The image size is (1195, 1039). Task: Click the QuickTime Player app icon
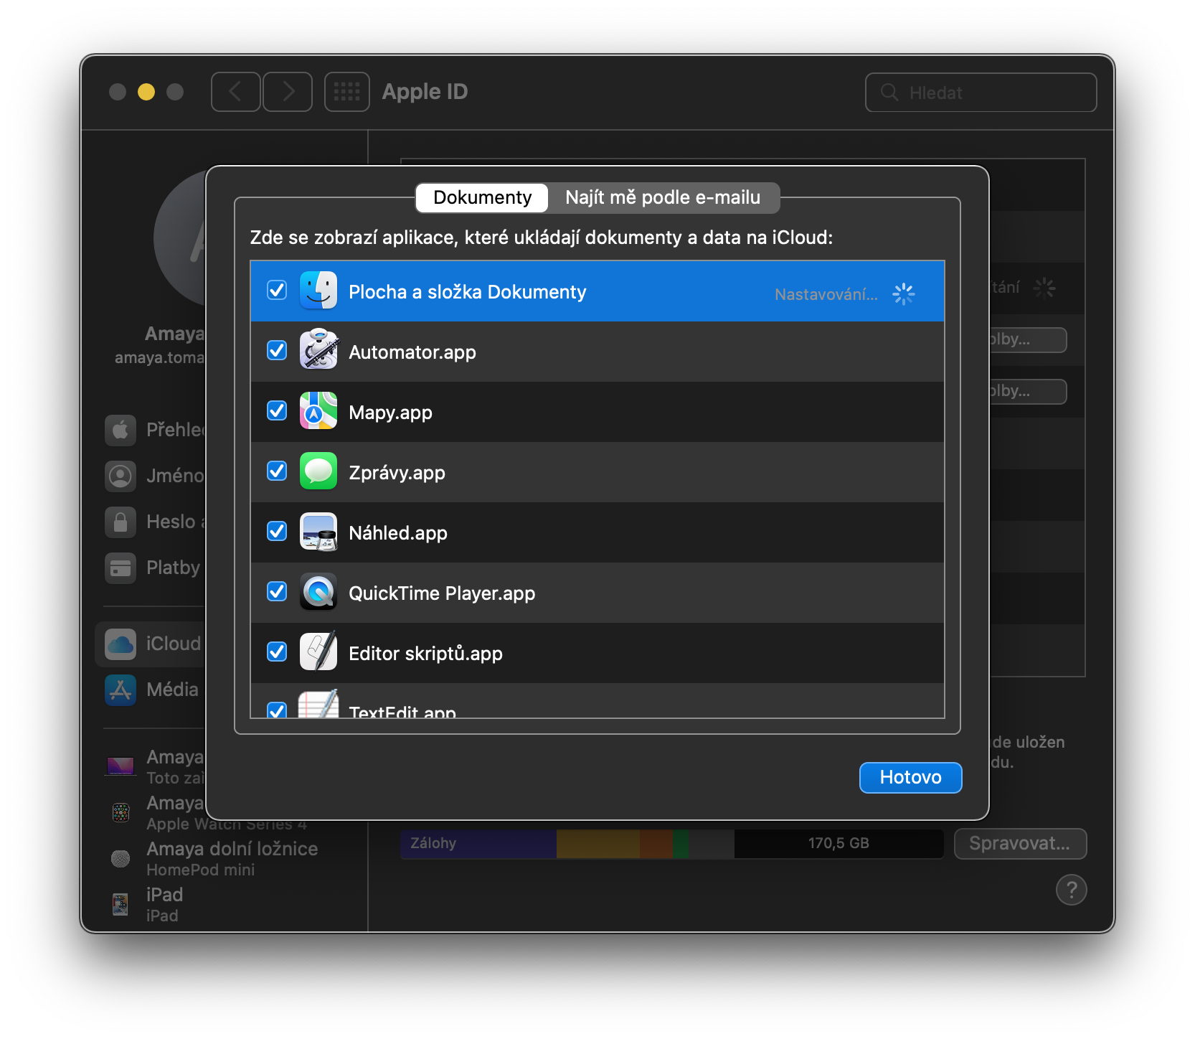pyautogui.click(x=318, y=592)
